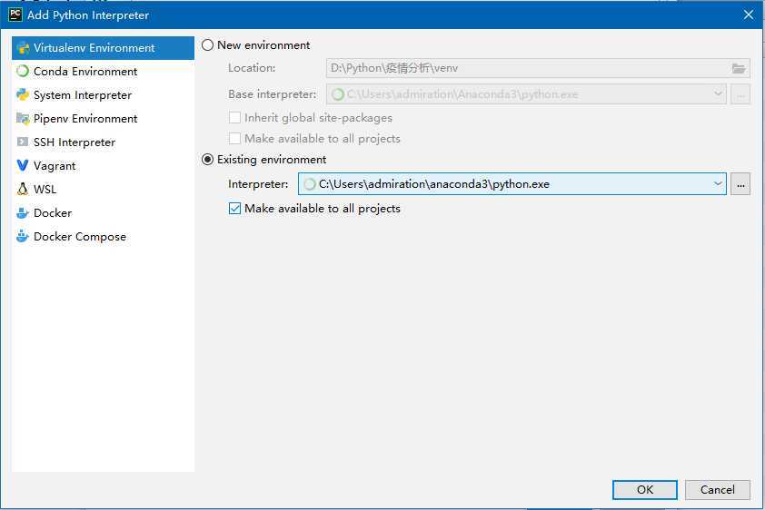
Task: Select Pipenv Environment entry
Action: (x=103, y=118)
